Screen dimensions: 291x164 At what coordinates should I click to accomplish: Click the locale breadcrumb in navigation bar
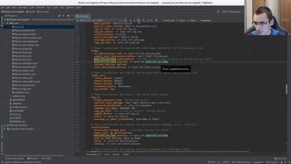(30, 11)
